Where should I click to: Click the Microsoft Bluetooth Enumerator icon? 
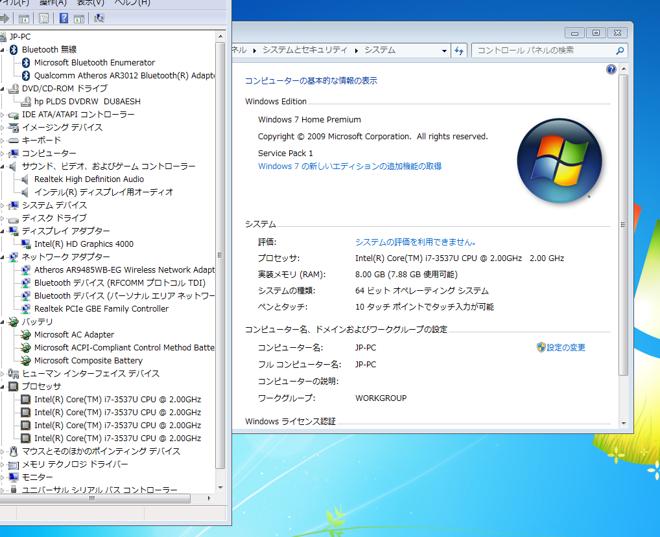pos(26,63)
